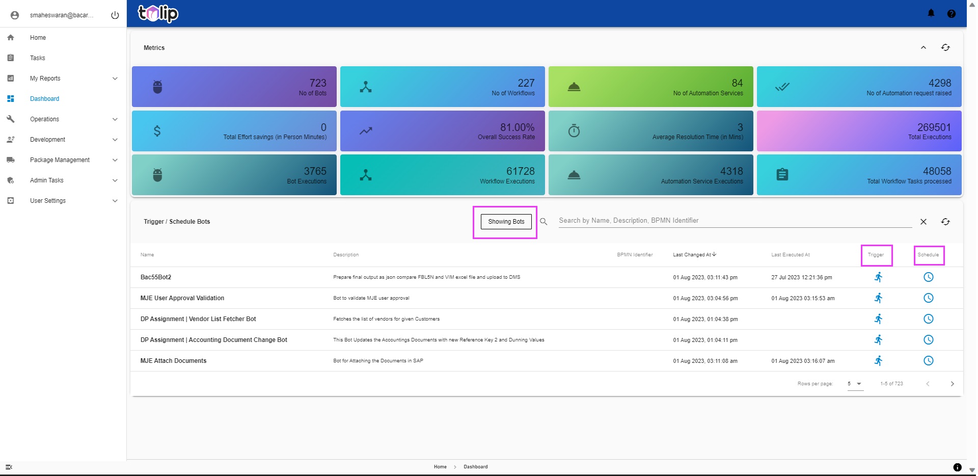Expand the My Reports menu
Screen dimensions: 978x476
click(x=63, y=78)
